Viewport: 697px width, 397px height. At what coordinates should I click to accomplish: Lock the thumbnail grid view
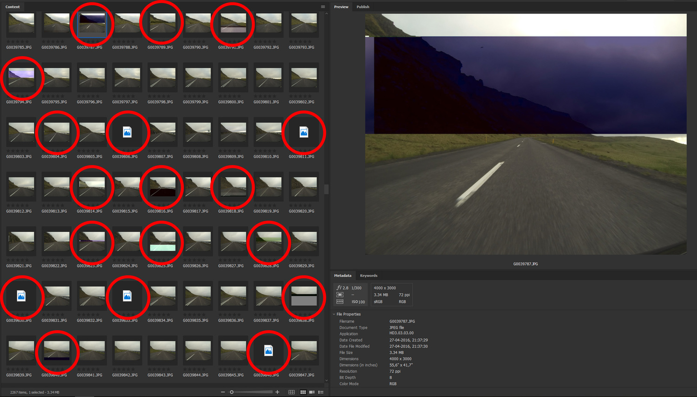click(291, 392)
